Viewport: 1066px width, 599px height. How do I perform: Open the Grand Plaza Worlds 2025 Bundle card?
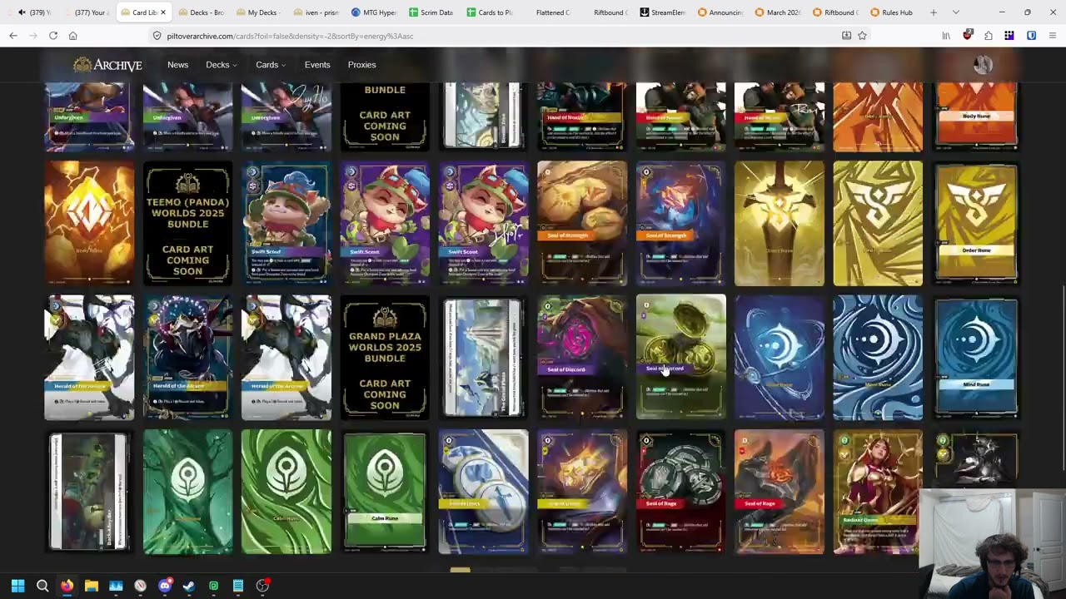coord(385,358)
